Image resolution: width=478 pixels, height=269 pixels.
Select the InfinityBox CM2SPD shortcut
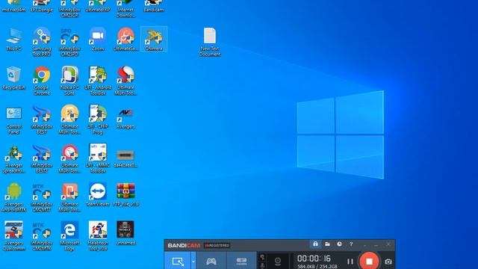pyautogui.click(x=69, y=42)
